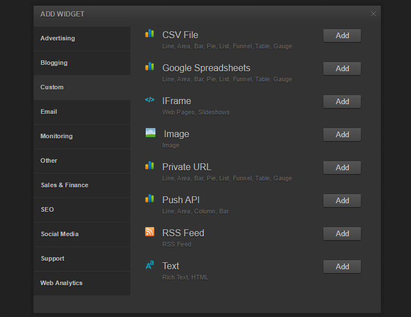Click the Private URL title

click(x=187, y=167)
